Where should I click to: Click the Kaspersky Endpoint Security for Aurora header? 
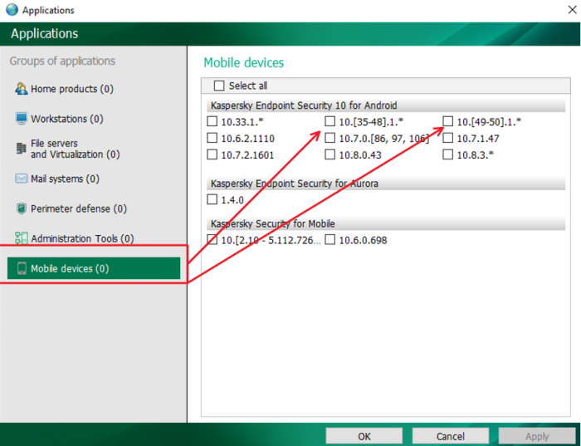pos(386,184)
